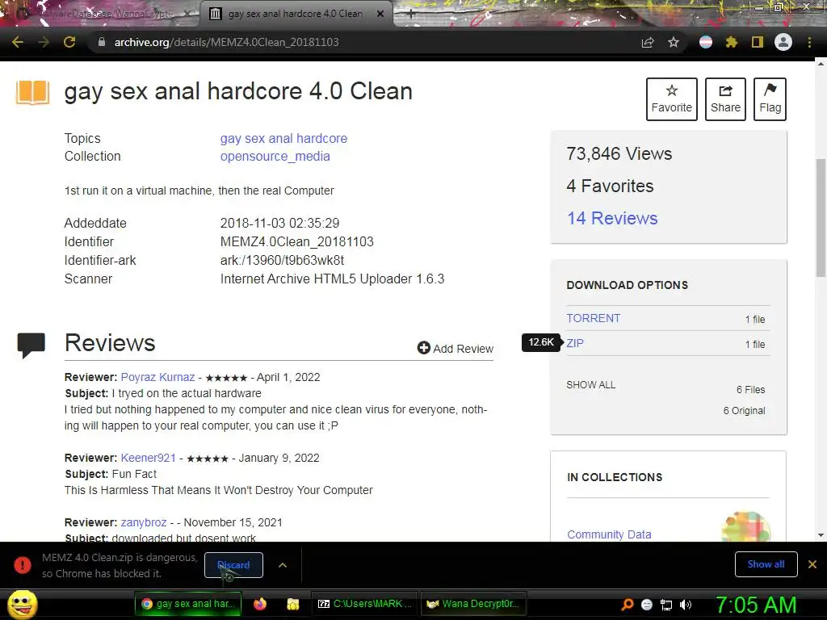Click Add Review
The width and height of the screenshot is (827, 620).
[455, 349]
